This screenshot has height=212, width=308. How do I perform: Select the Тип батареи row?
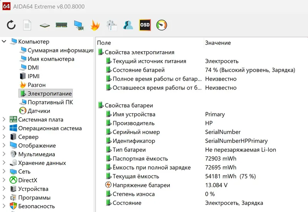[x=202, y=150]
